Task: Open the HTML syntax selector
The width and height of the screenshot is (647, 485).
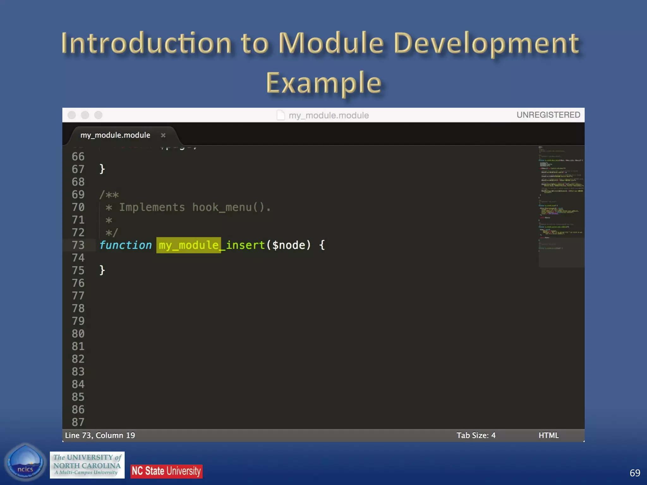Action: click(548, 435)
